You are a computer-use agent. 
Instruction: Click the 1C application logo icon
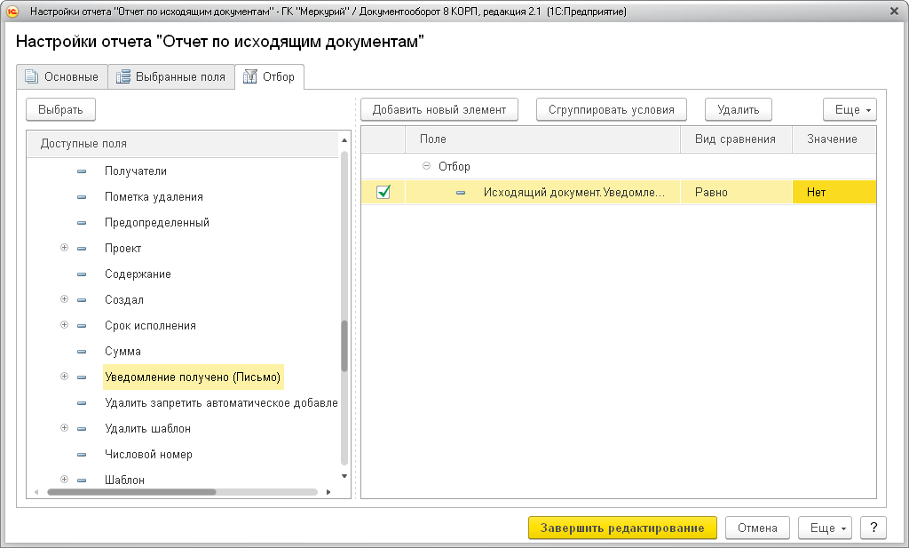pyautogui.click(x=12, y=11)
